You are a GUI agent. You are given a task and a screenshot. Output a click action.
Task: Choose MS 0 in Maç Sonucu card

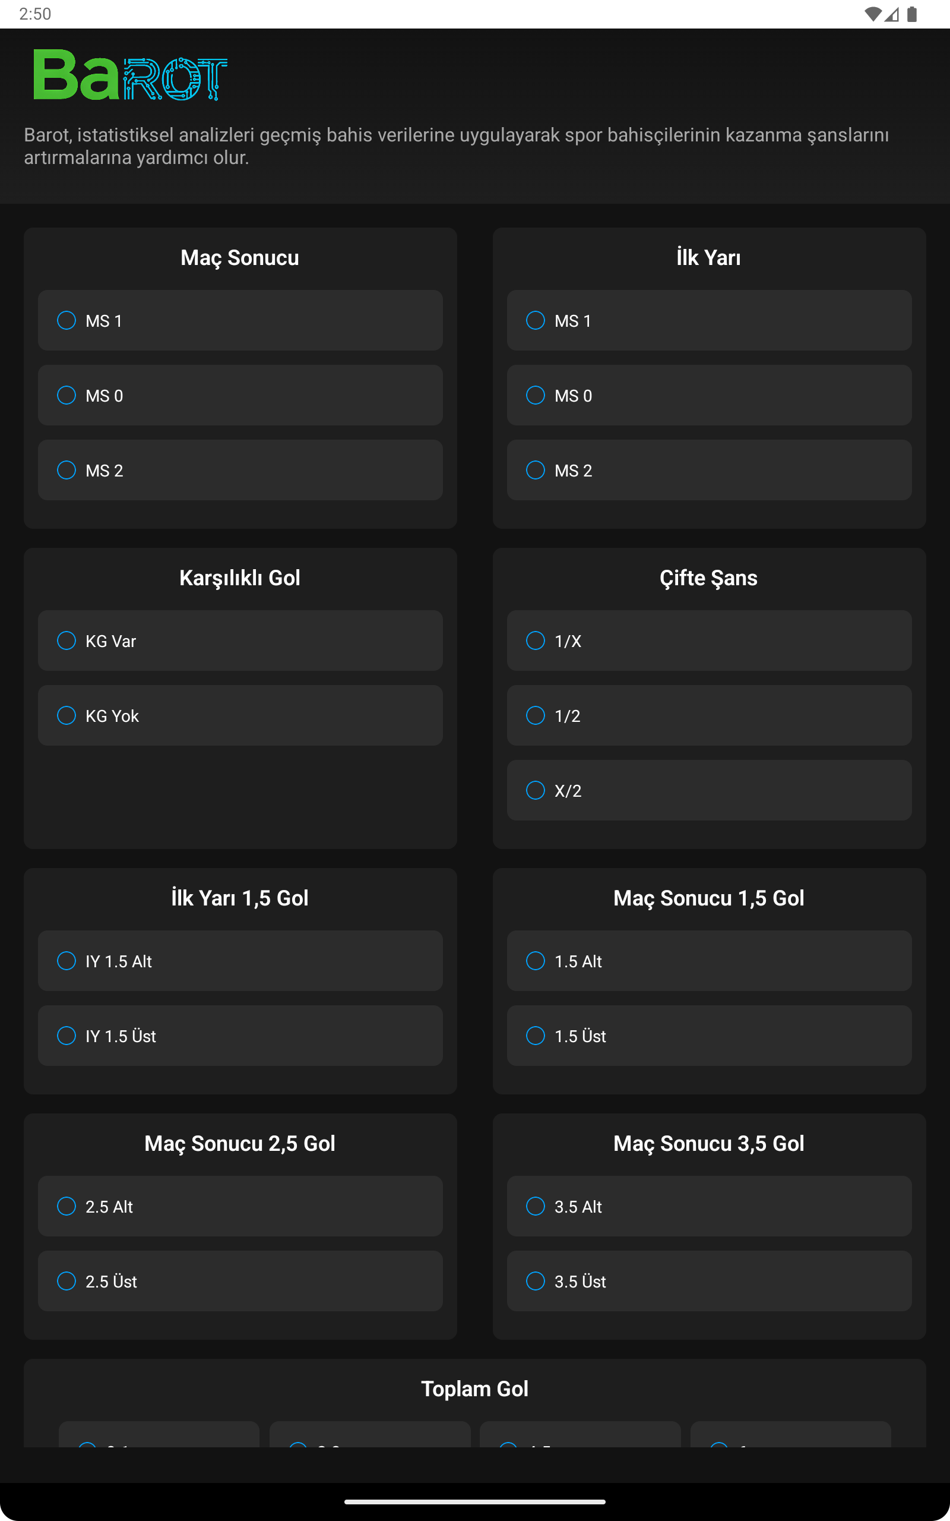(x=66, y=395)
